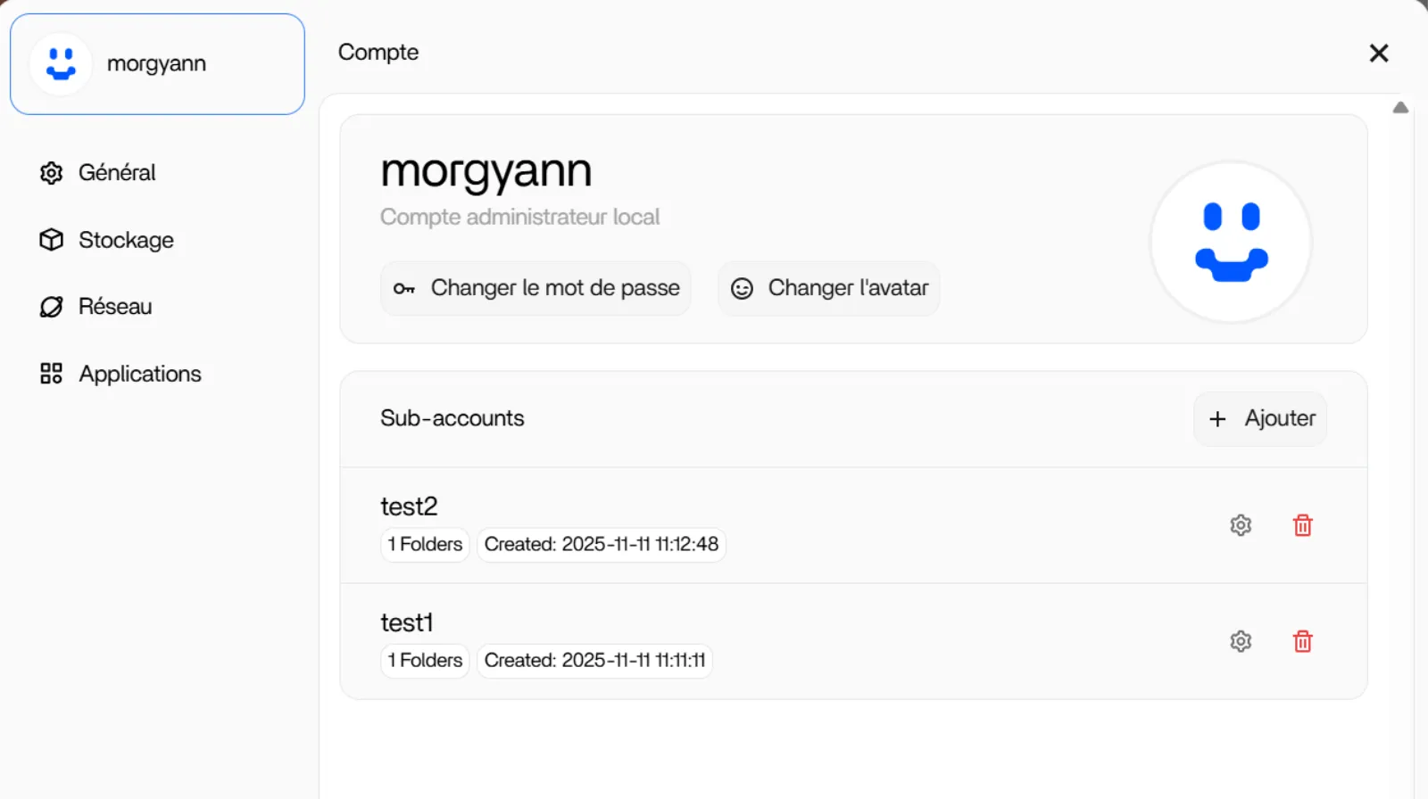Screen dimensions: 1428x799
Task: Click the large smiley avatar image
Action: 1231,242
